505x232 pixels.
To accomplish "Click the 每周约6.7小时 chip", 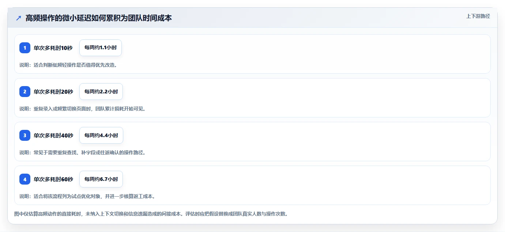I will (101, 179).
